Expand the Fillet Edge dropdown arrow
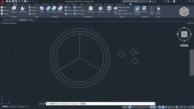The height and width of the screenshot is (109, 194). [91, 13]
